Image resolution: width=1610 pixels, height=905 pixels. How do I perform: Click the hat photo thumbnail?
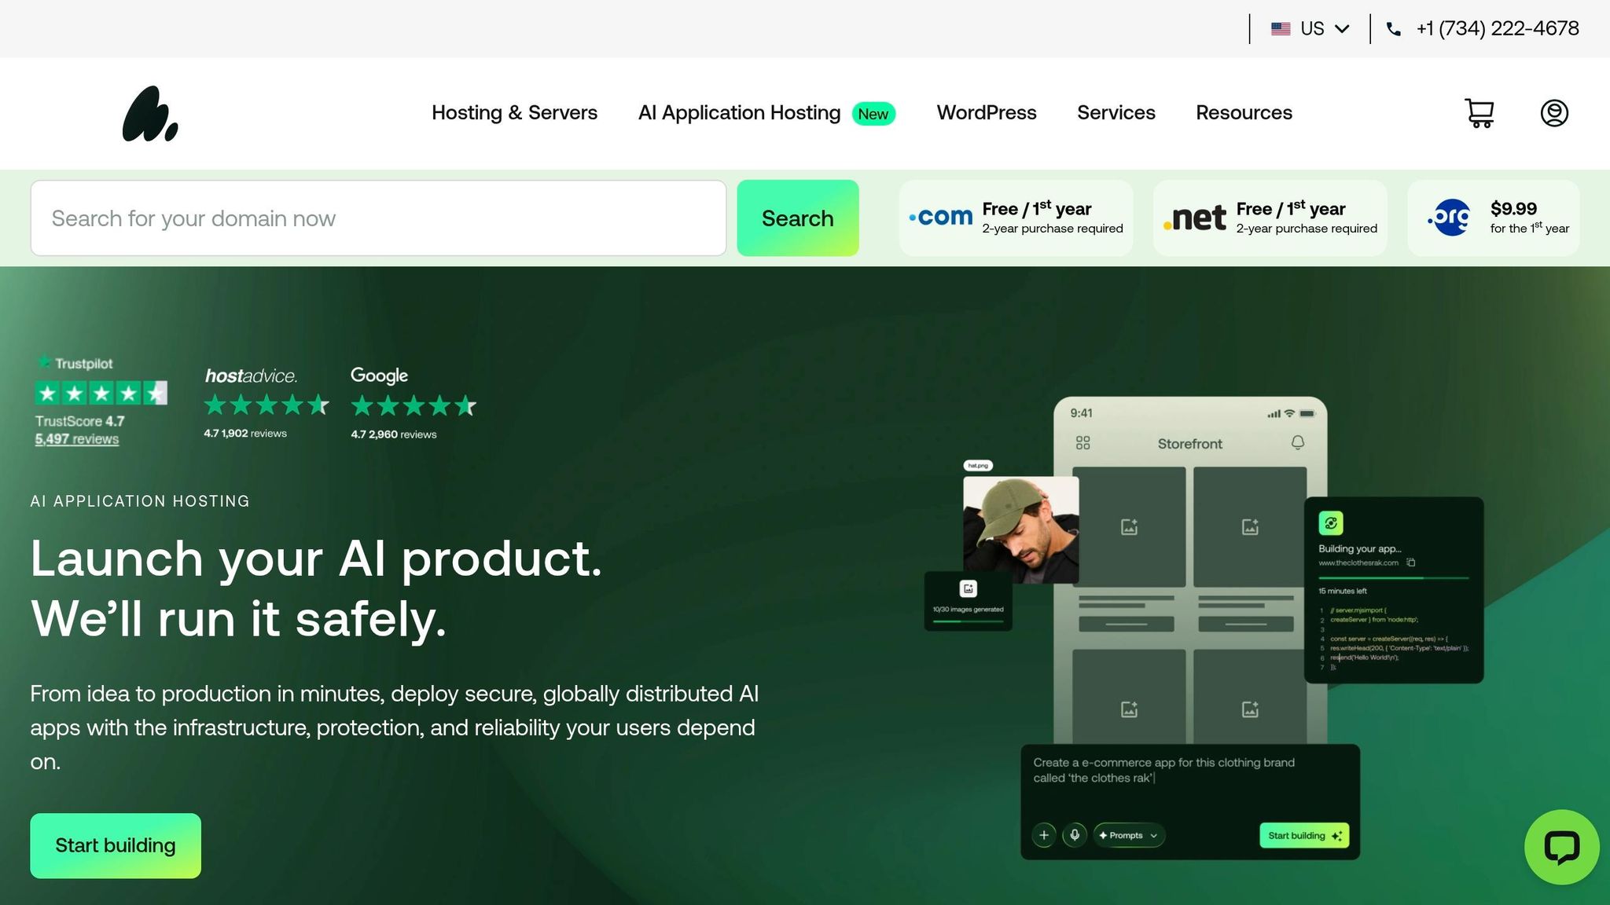pyautogui.click(x=1021, y=529)
